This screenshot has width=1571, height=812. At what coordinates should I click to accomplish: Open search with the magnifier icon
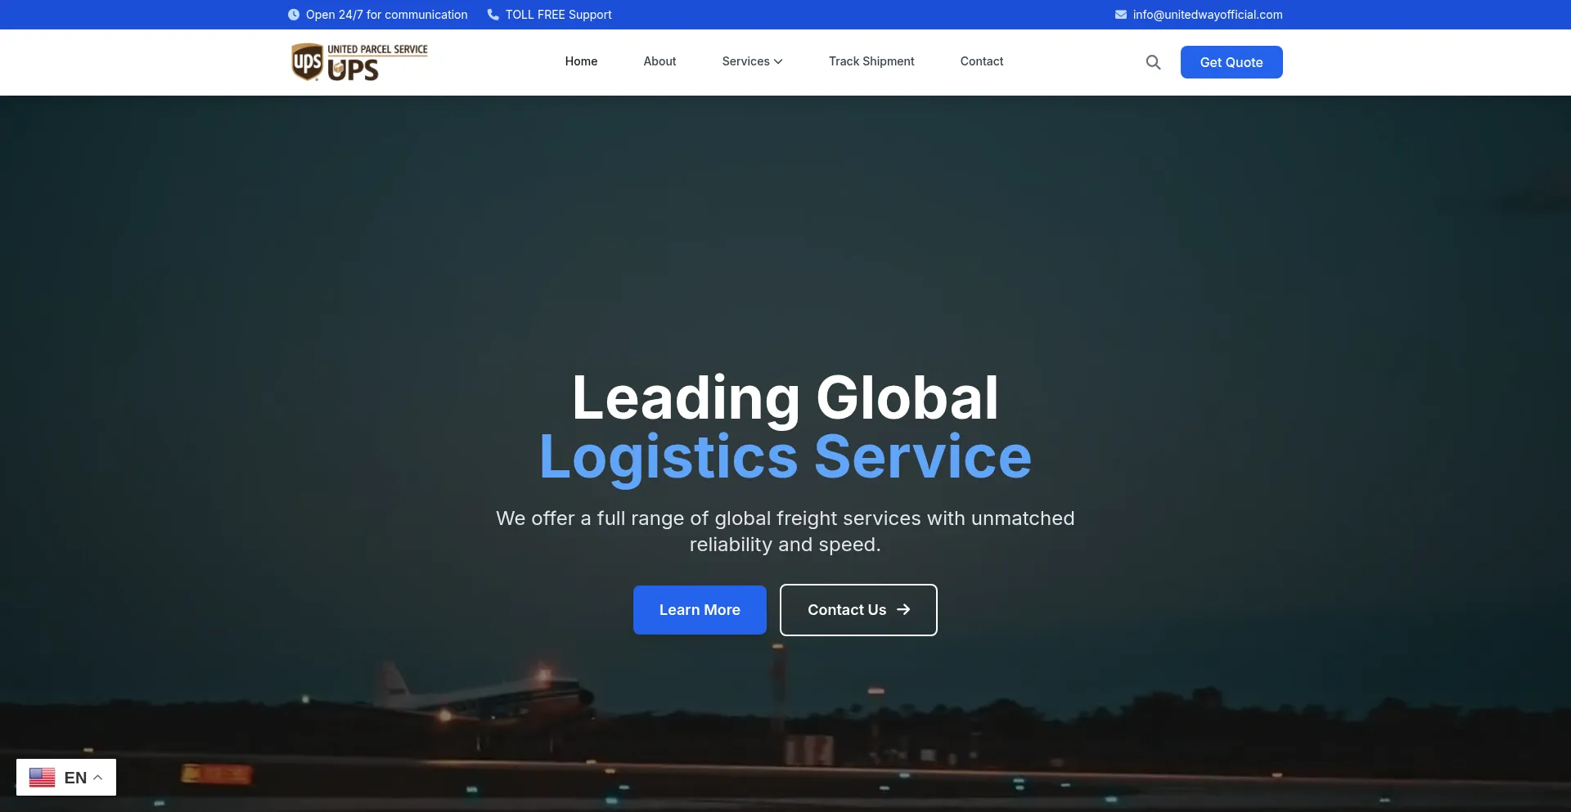tap(1153, 62)
